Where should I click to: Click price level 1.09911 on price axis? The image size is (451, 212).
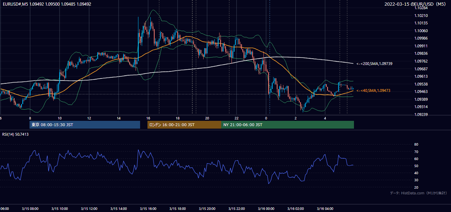421,46
